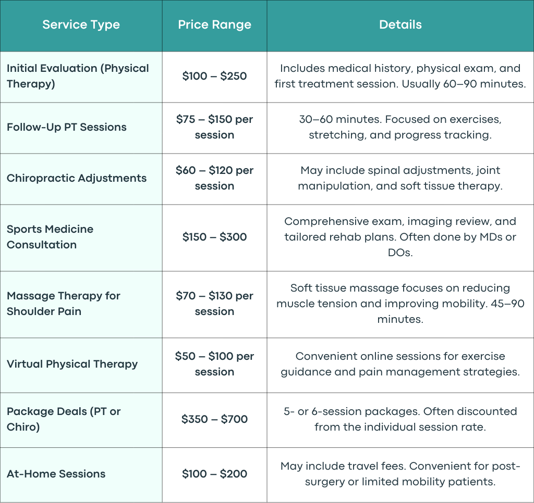Click the $70 – $130 per session price

(x=214, y=305)
